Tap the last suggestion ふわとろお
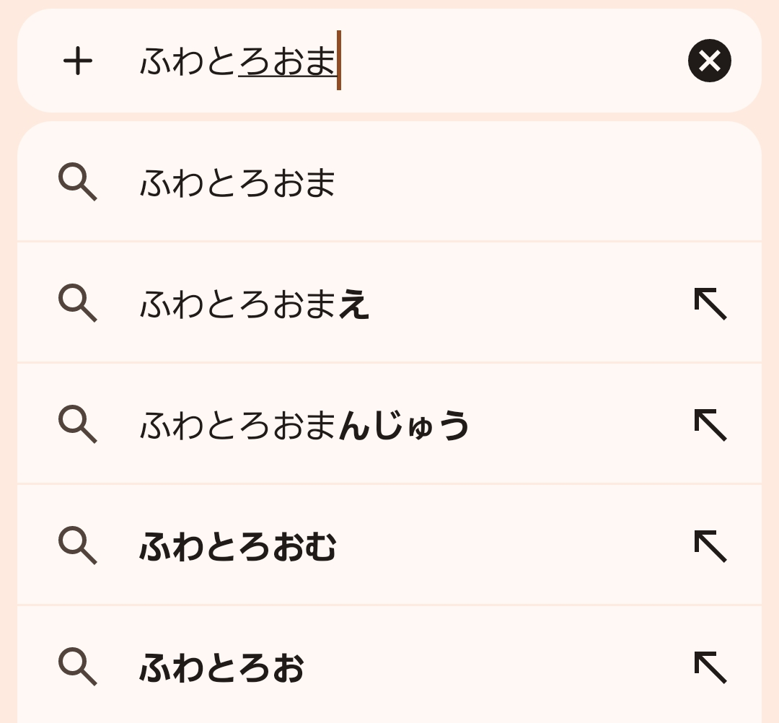 tap(221, 667)
